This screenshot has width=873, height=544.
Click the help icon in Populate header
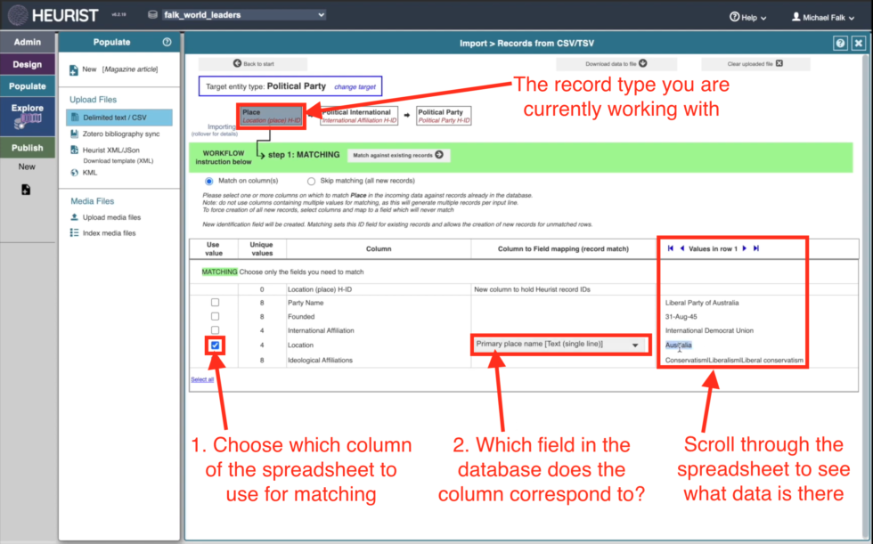pyautogui.click(x=167, y=42)
